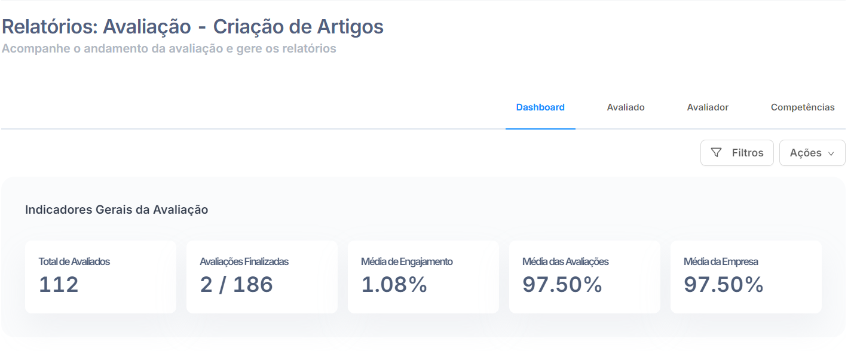Viewport: 857px width, 351px height.
Task: Click the Indicadores Gerais da Avaliação heading
Action: tap(117, 210)
